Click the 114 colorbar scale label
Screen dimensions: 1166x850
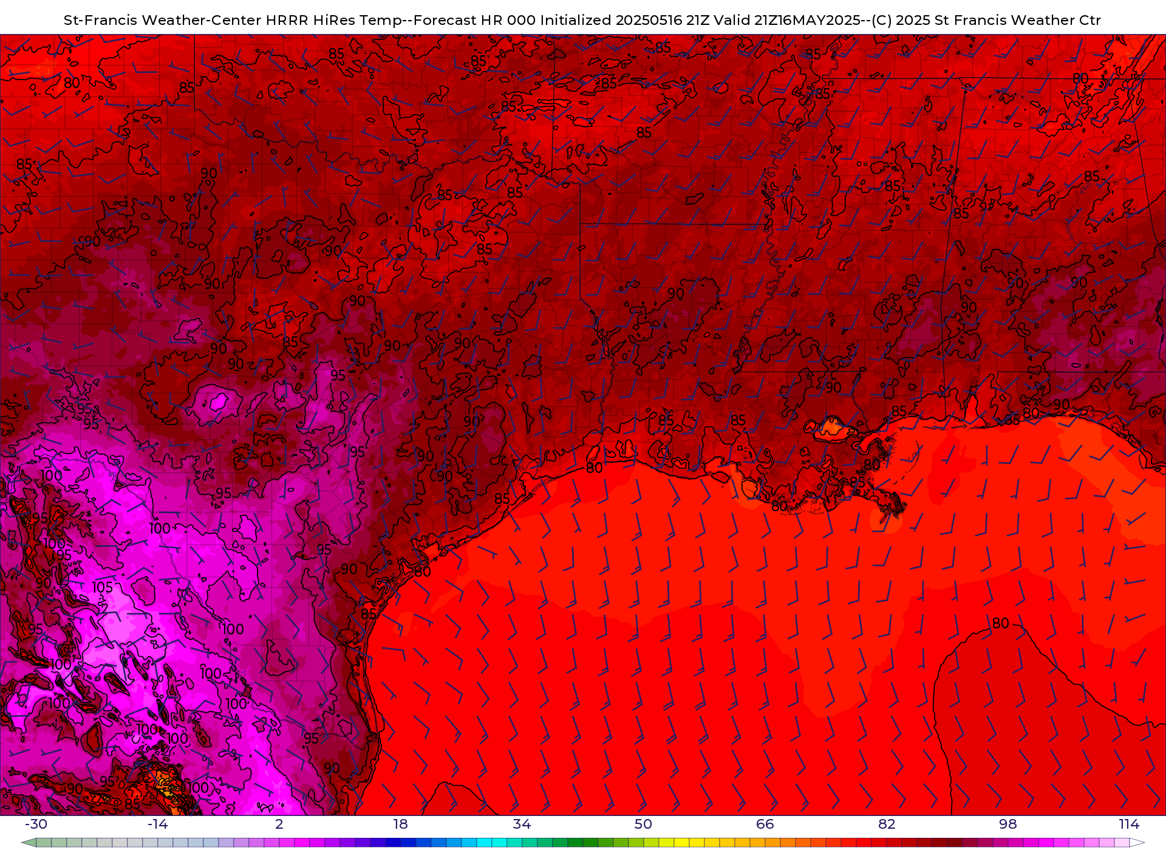pos(1130,824)
